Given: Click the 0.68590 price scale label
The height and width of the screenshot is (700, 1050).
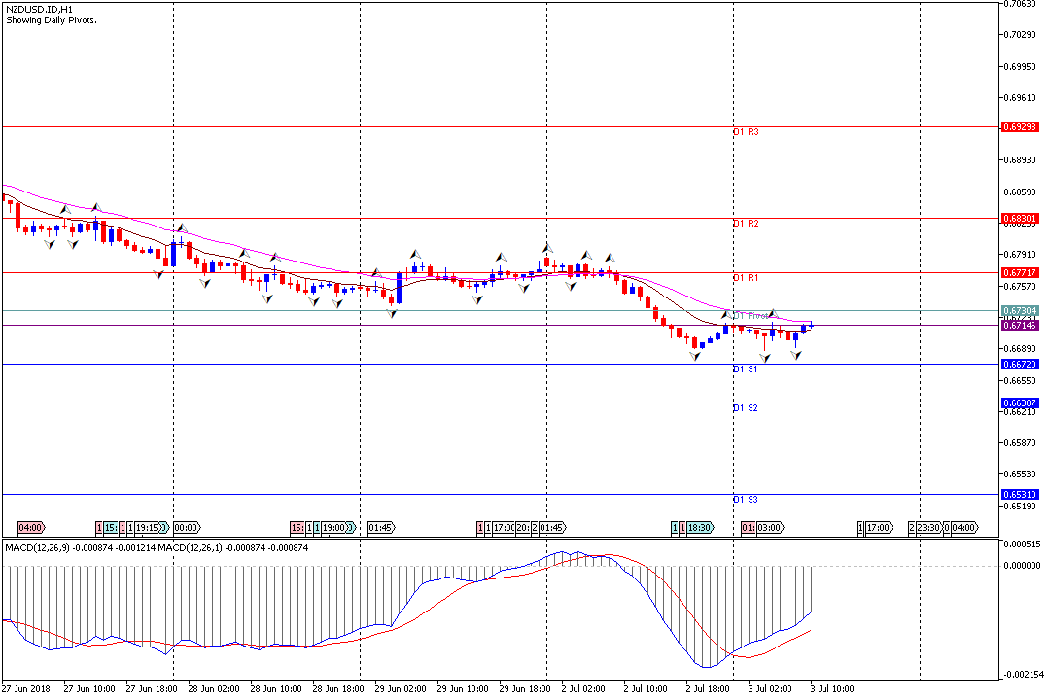Looking at the screenshot, I should [1022, 192].
